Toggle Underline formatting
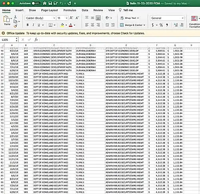The height and width of the screenshot is (194, 200). 39,25
